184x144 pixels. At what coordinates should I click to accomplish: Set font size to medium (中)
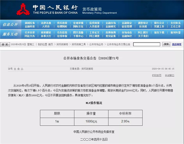pos(18,69)
